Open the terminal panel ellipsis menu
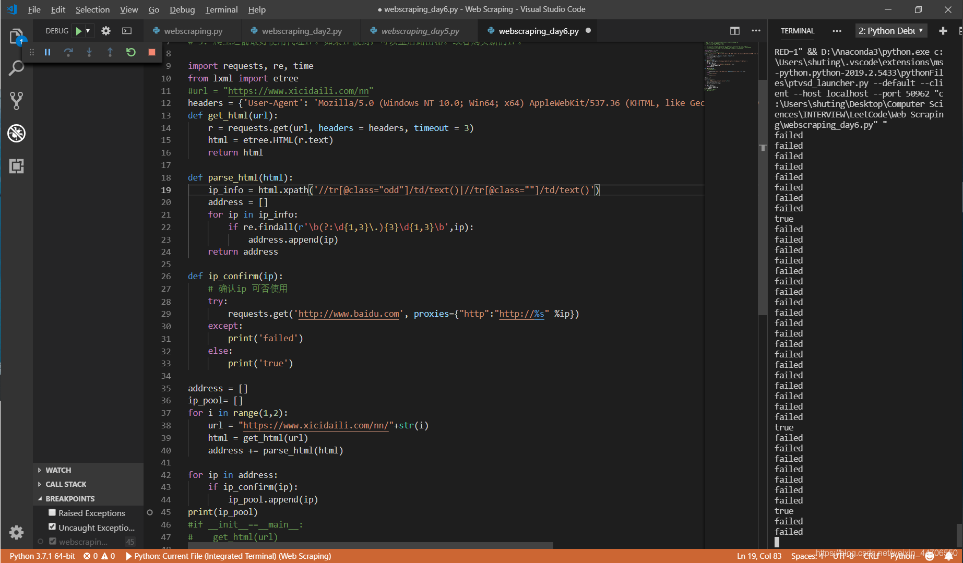 (x=837, y=31)
